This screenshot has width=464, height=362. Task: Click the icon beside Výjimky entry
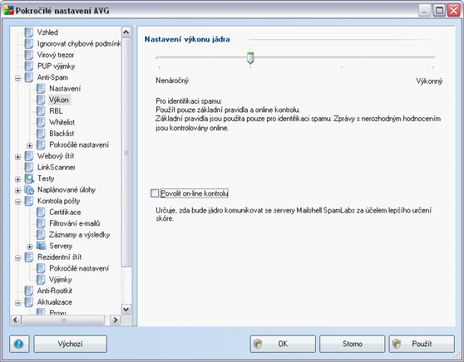point(41,280)
